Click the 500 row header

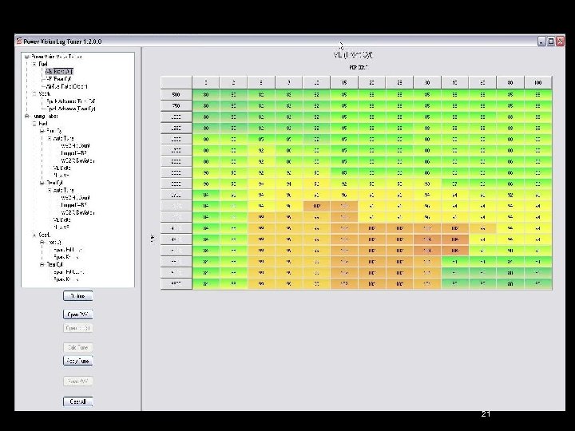tap(176, 94)
